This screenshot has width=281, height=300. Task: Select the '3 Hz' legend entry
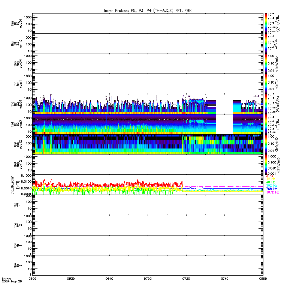pos(270,175)
